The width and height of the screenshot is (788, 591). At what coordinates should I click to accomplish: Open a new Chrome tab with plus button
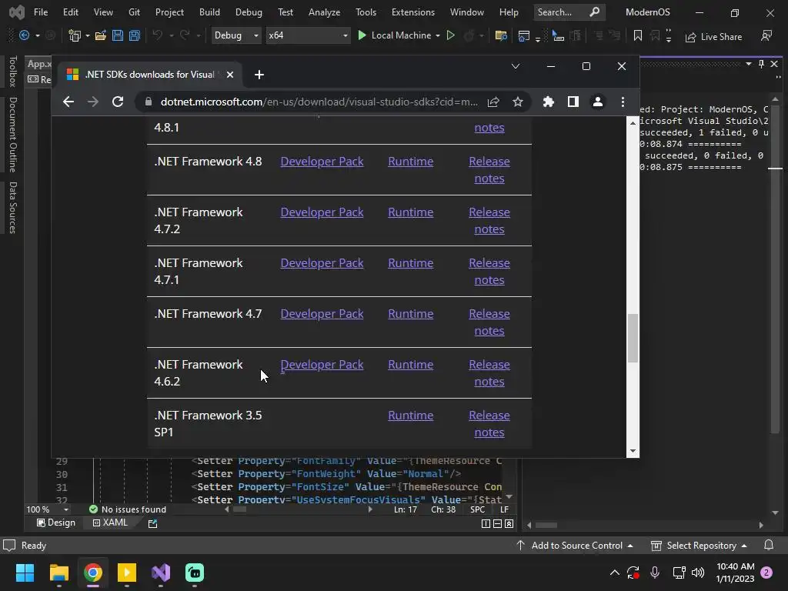coord(259,75)
